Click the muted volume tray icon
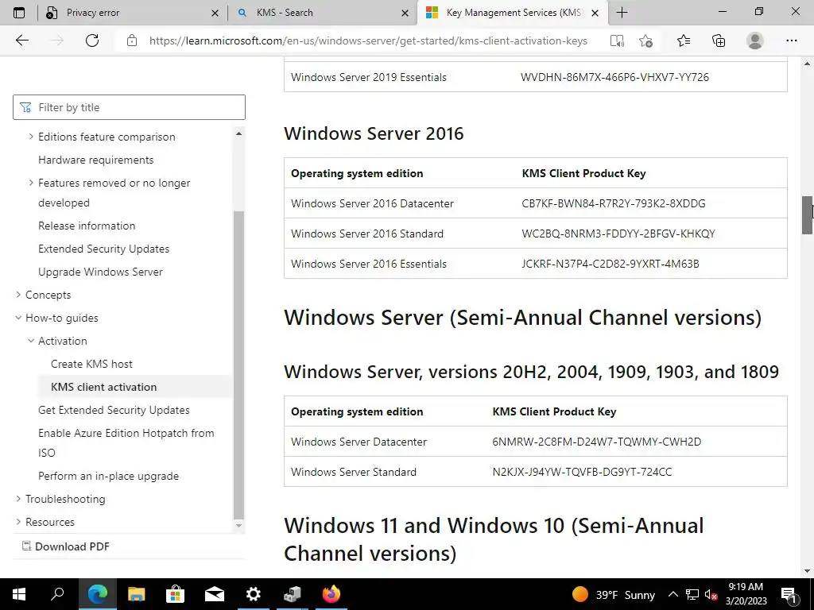The width and height of the screenshot is (814, 610). pyautogui.click(x=711, y=594)
